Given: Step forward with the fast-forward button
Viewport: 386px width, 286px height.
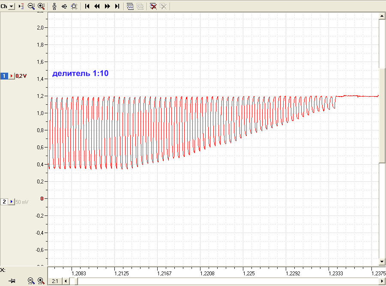Looking at the screenshot, I should point(108,6).
